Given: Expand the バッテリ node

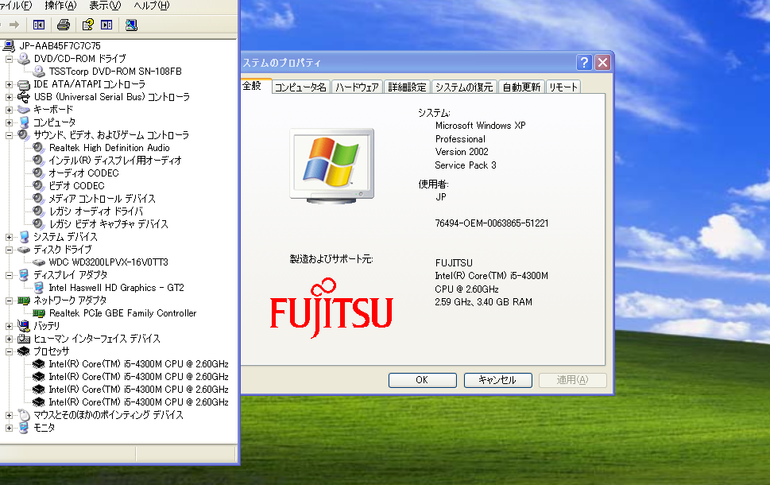Looking at the screenshot, I should pos(9,326).
